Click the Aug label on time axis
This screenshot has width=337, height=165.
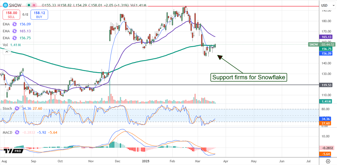tap(4, 161)
